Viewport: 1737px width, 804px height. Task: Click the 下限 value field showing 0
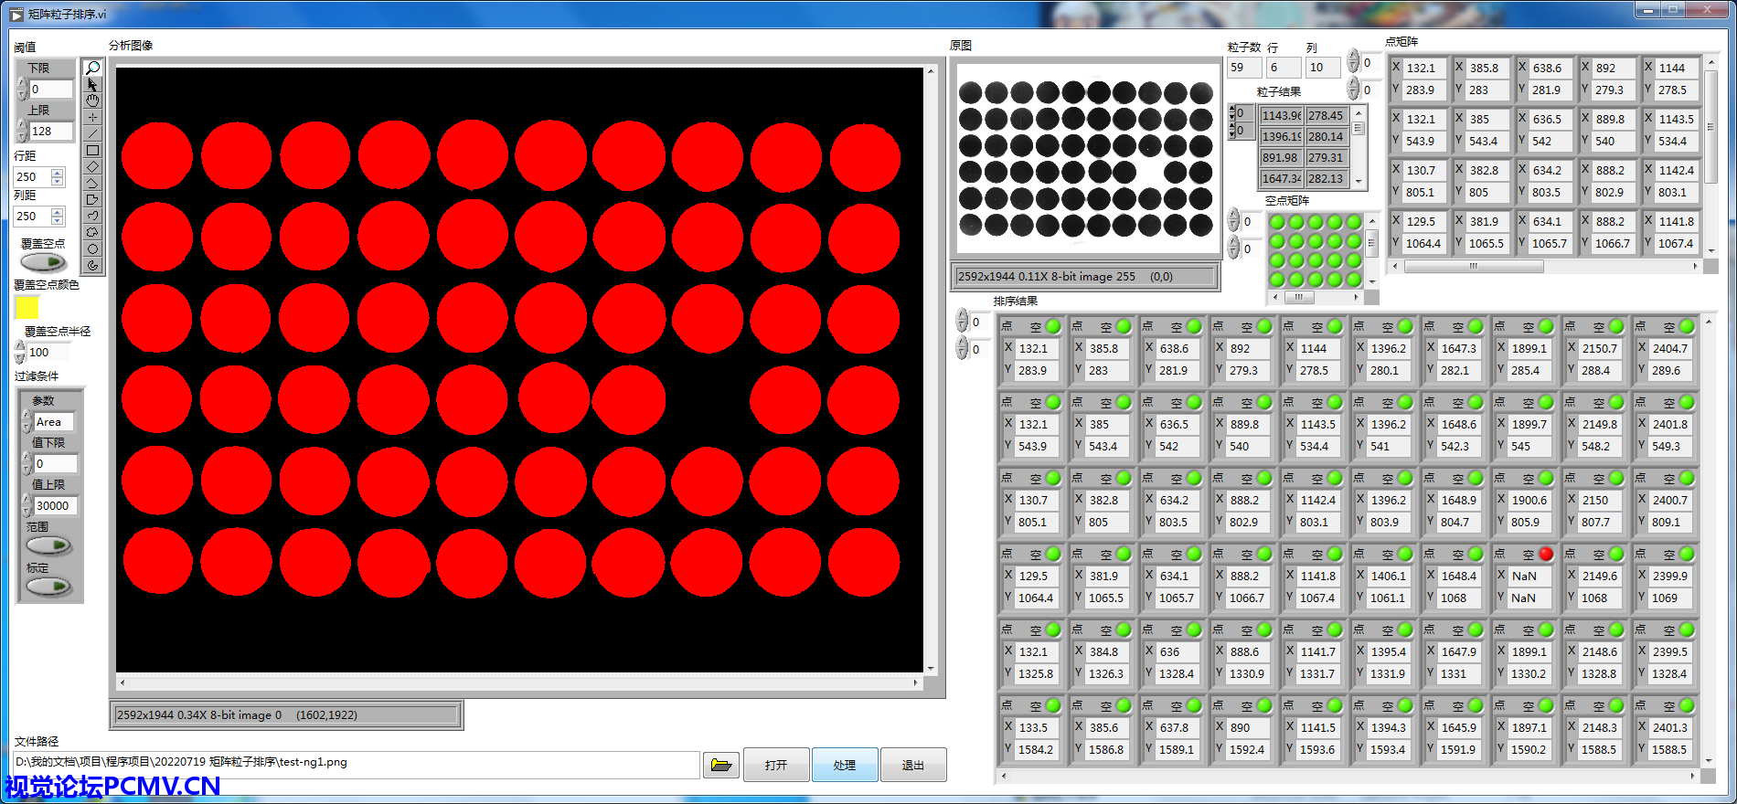point(51,89)
